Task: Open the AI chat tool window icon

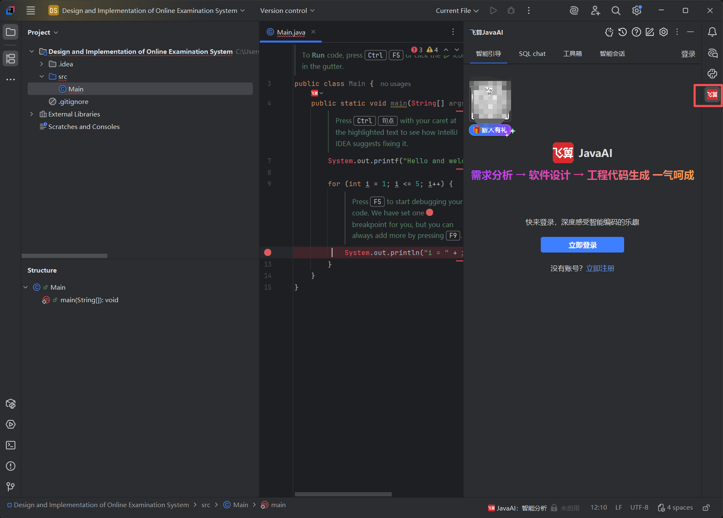Action: (712, 53)
